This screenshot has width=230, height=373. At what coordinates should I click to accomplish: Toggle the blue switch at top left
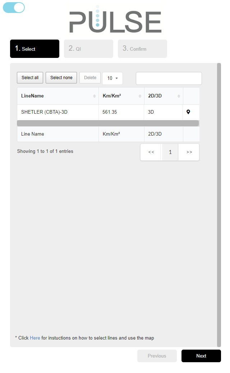[14, 8]
